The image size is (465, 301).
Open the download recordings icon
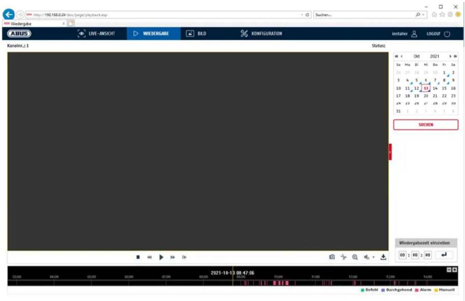pyautogui.click(x=384, y=257)
